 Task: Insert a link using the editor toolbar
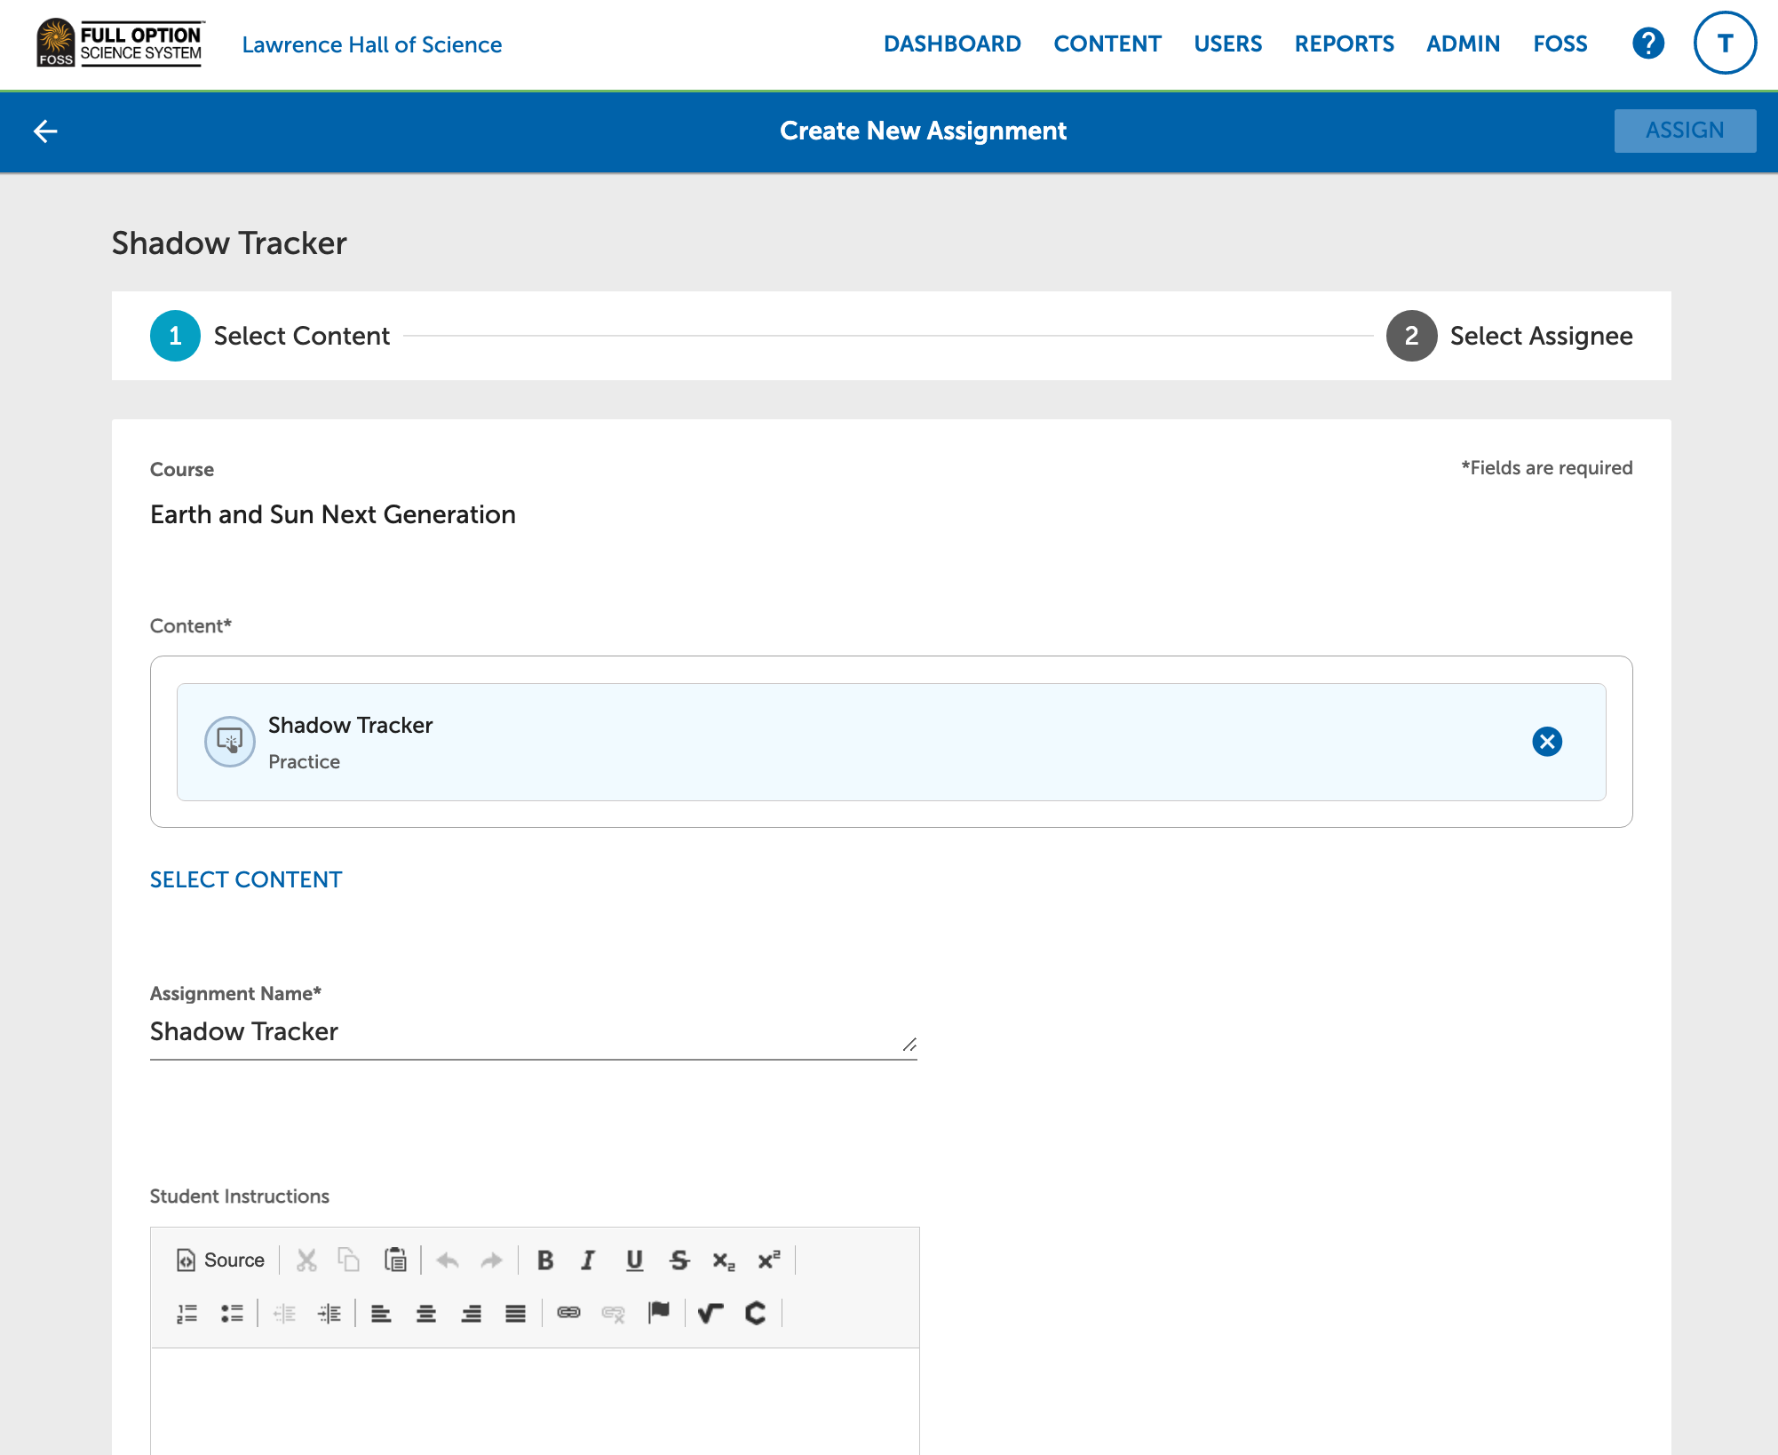(x=568, y=1314)
